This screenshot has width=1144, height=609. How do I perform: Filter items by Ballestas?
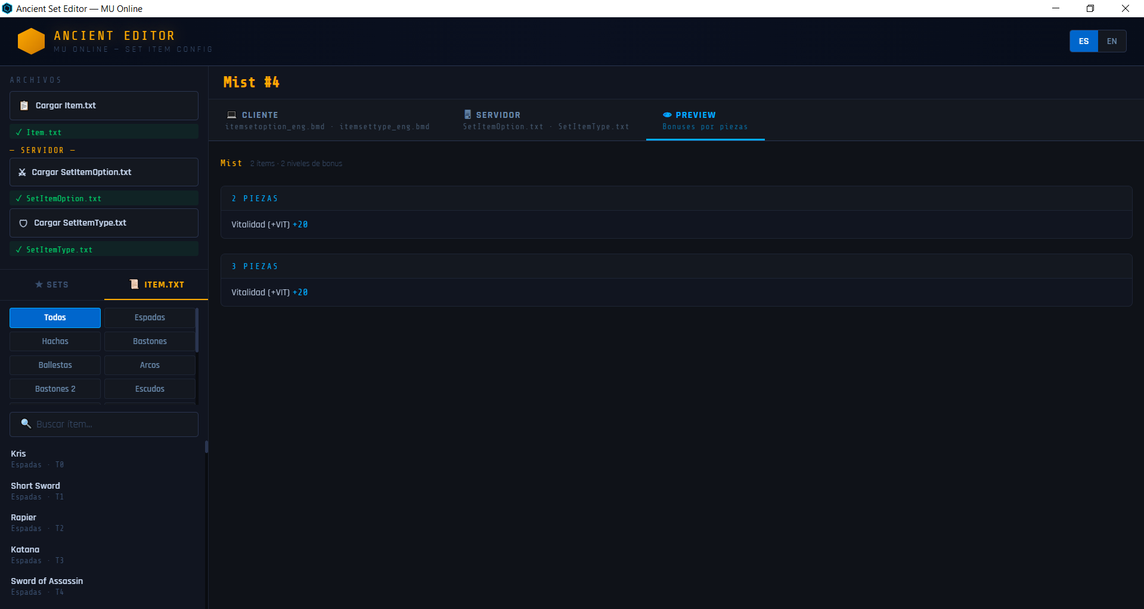coord(55,365)
